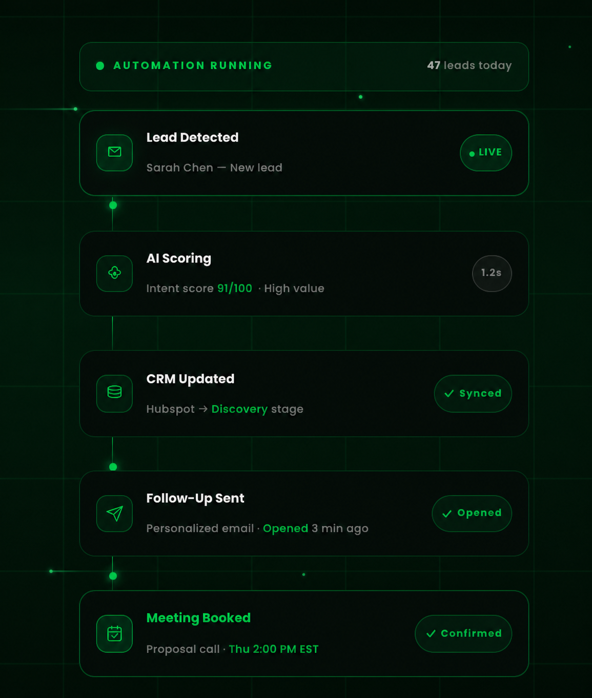Click the green status dot beside Automation Running
This screenshot has height=698, width=592.
coord(100,66)
